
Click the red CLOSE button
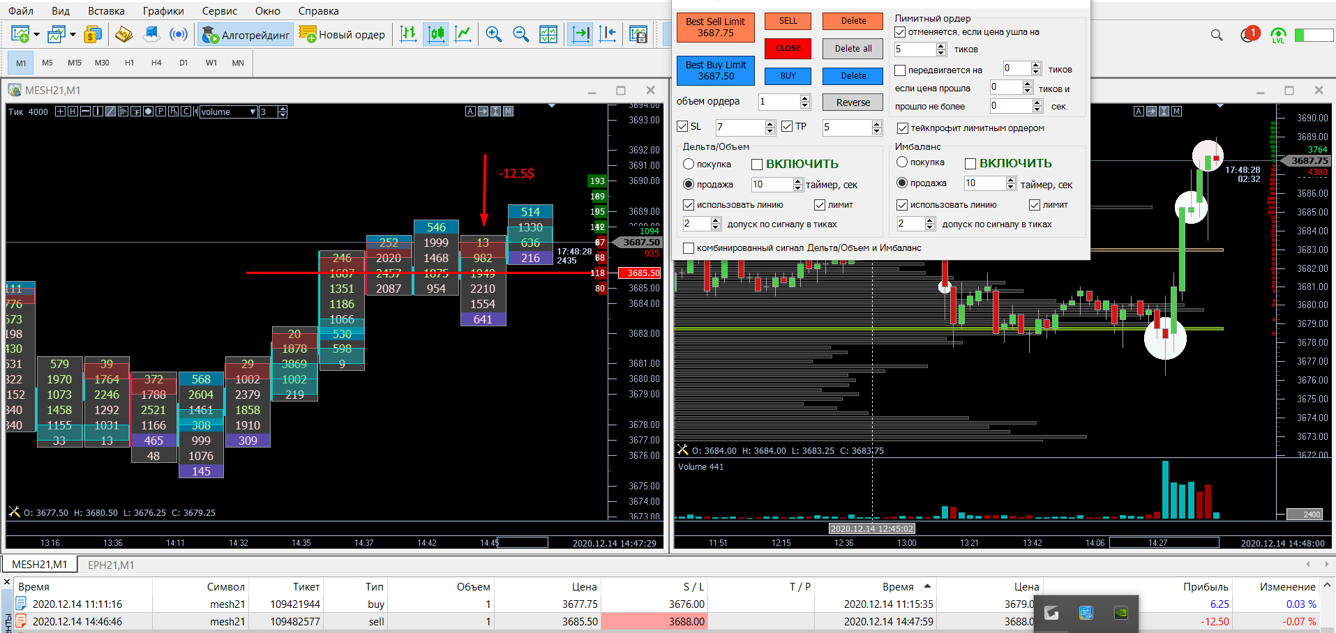788,48
